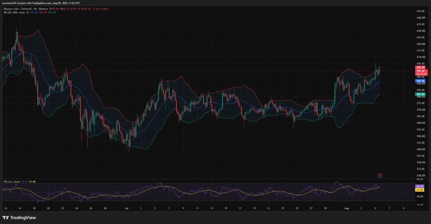Click date label 14 on time axis

(5, 208)
